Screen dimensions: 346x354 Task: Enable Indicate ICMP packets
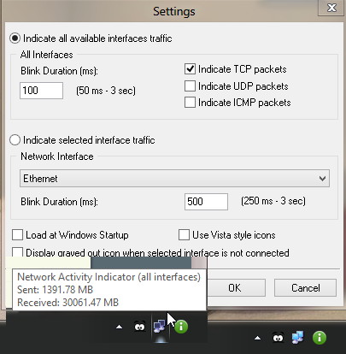click(190, 103)
